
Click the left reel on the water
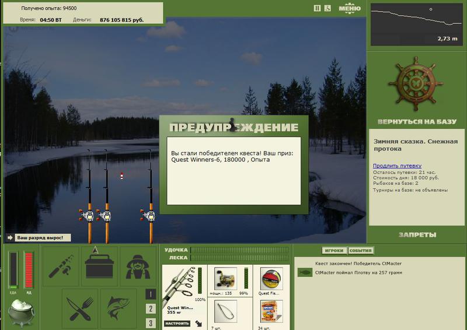click(x=86, y=216)
